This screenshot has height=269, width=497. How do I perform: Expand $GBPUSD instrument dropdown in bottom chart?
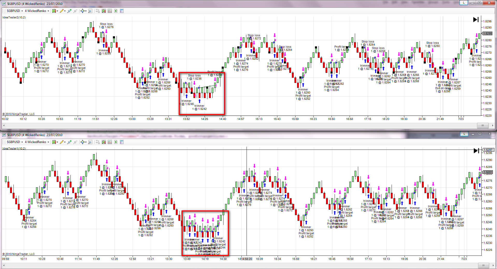[x=22, y=142]
